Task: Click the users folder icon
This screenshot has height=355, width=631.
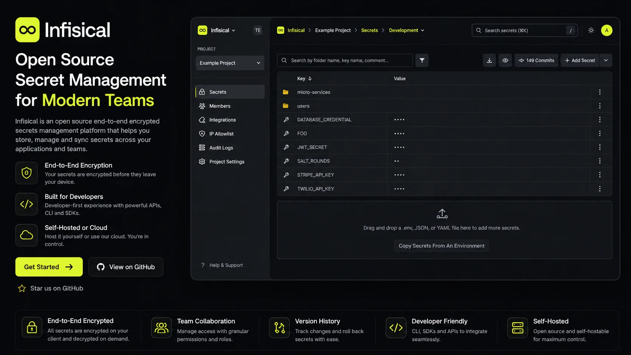Action: (286, 106)
